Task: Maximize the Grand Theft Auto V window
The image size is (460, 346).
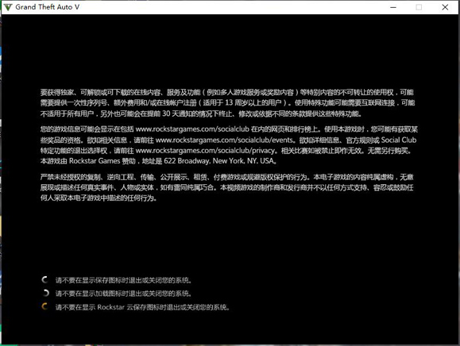Action: point(419,7)
